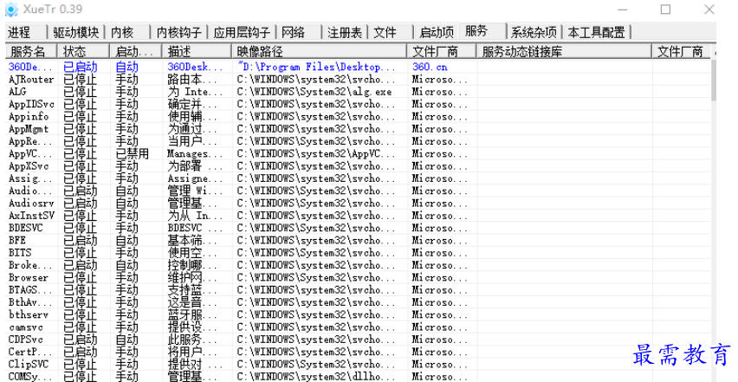The height and width of the screenshot is (382, 738).
Task: Select the AppMgmt service
Action: coord(29,129)
